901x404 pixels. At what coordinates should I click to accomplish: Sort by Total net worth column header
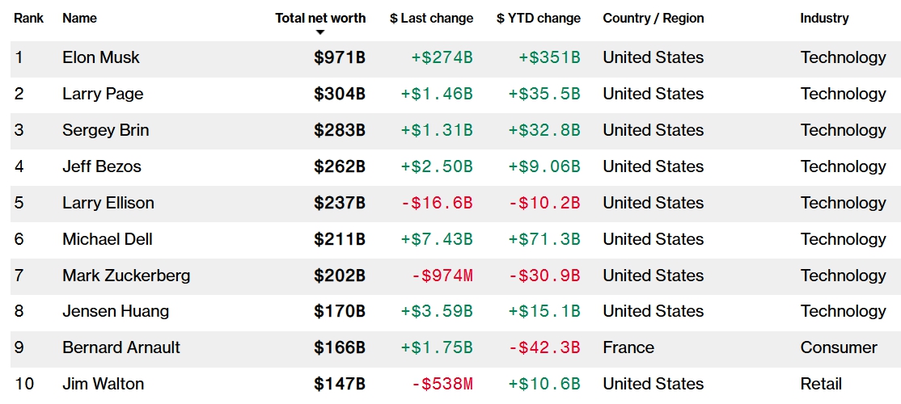320,19
